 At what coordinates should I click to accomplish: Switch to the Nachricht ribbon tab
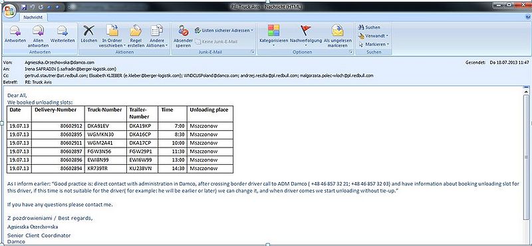33,17
